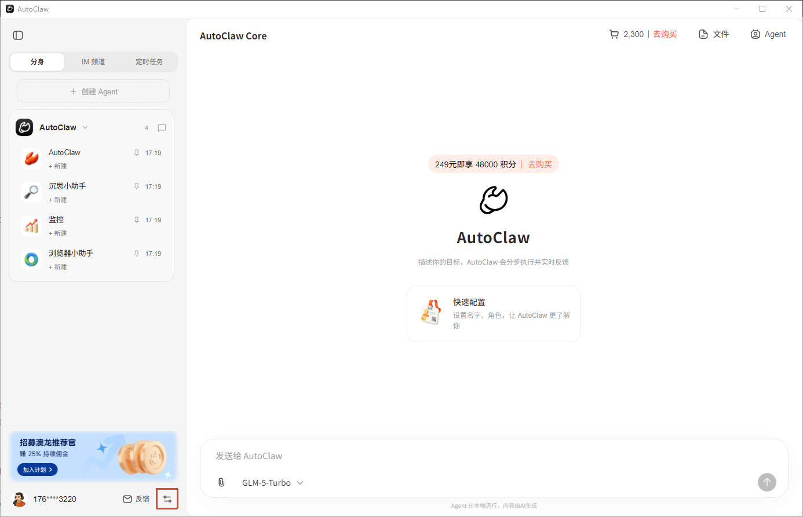
Task: Click + 新建 under 浏览器小助手
Action: 58,267
